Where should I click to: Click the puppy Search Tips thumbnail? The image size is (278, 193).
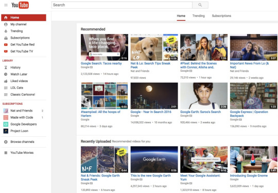tap(154, 47)
